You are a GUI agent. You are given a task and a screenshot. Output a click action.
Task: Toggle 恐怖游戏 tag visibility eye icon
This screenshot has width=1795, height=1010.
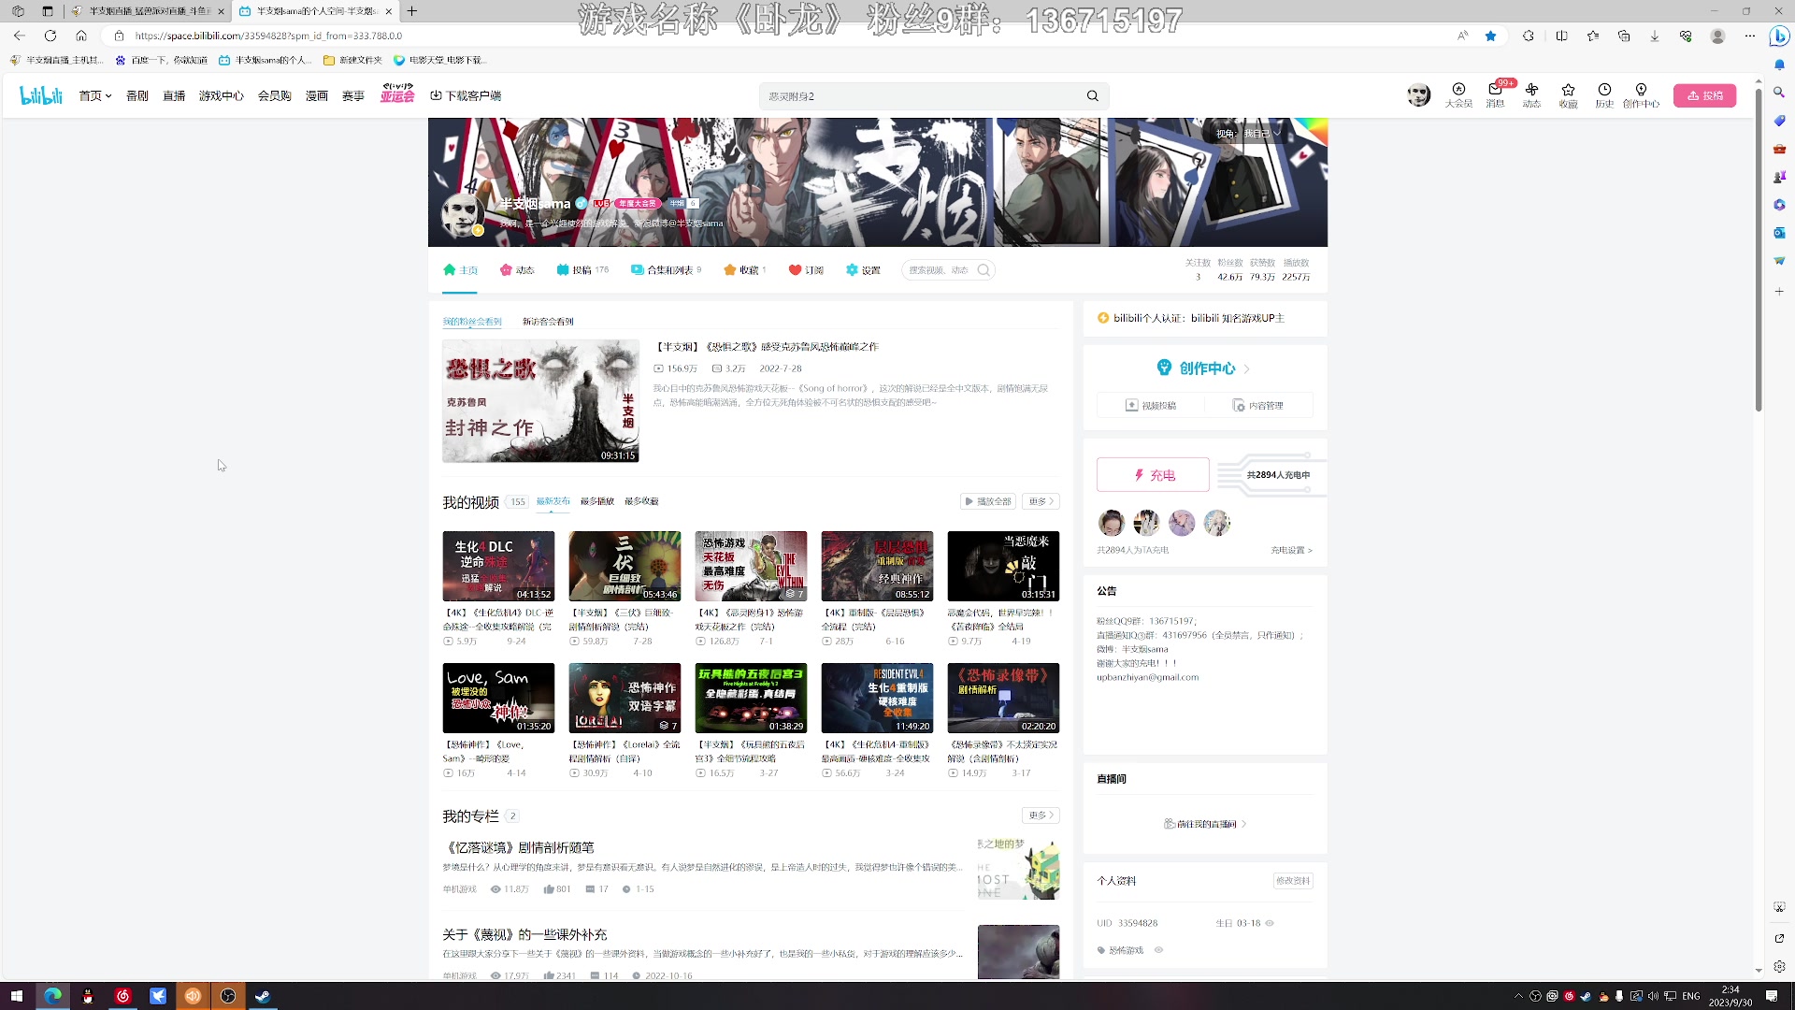(x=1158, y=950)
